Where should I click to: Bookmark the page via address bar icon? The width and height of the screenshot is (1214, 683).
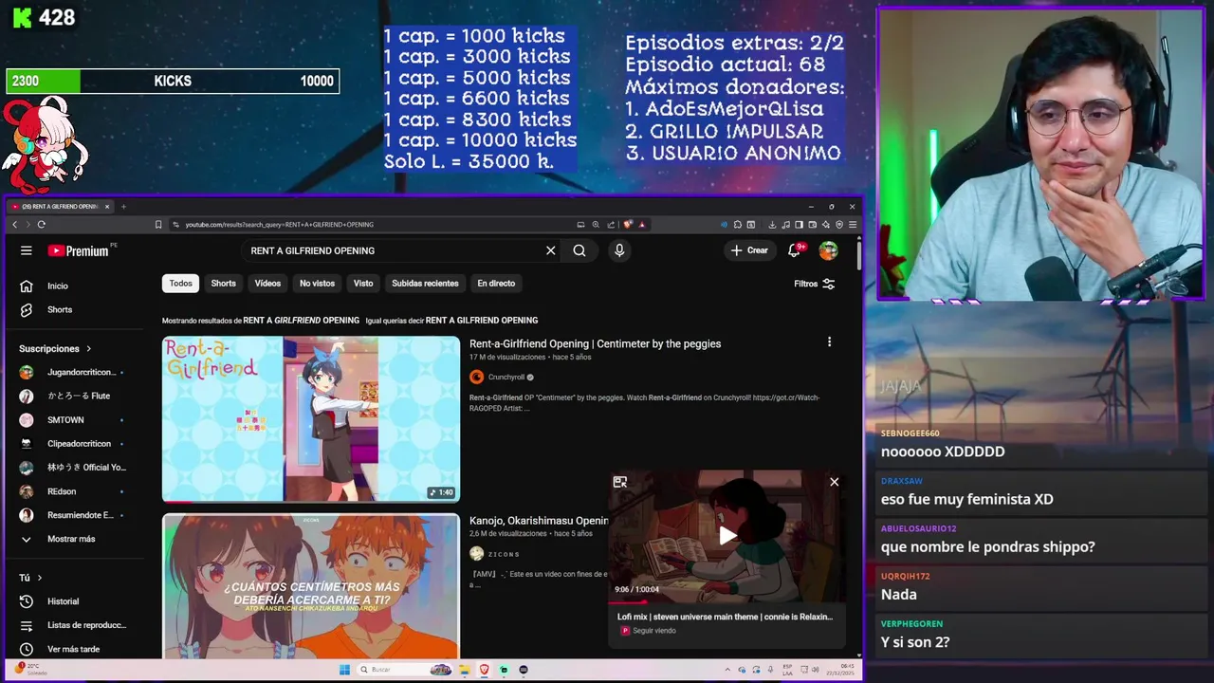click(x=158, y=225)
